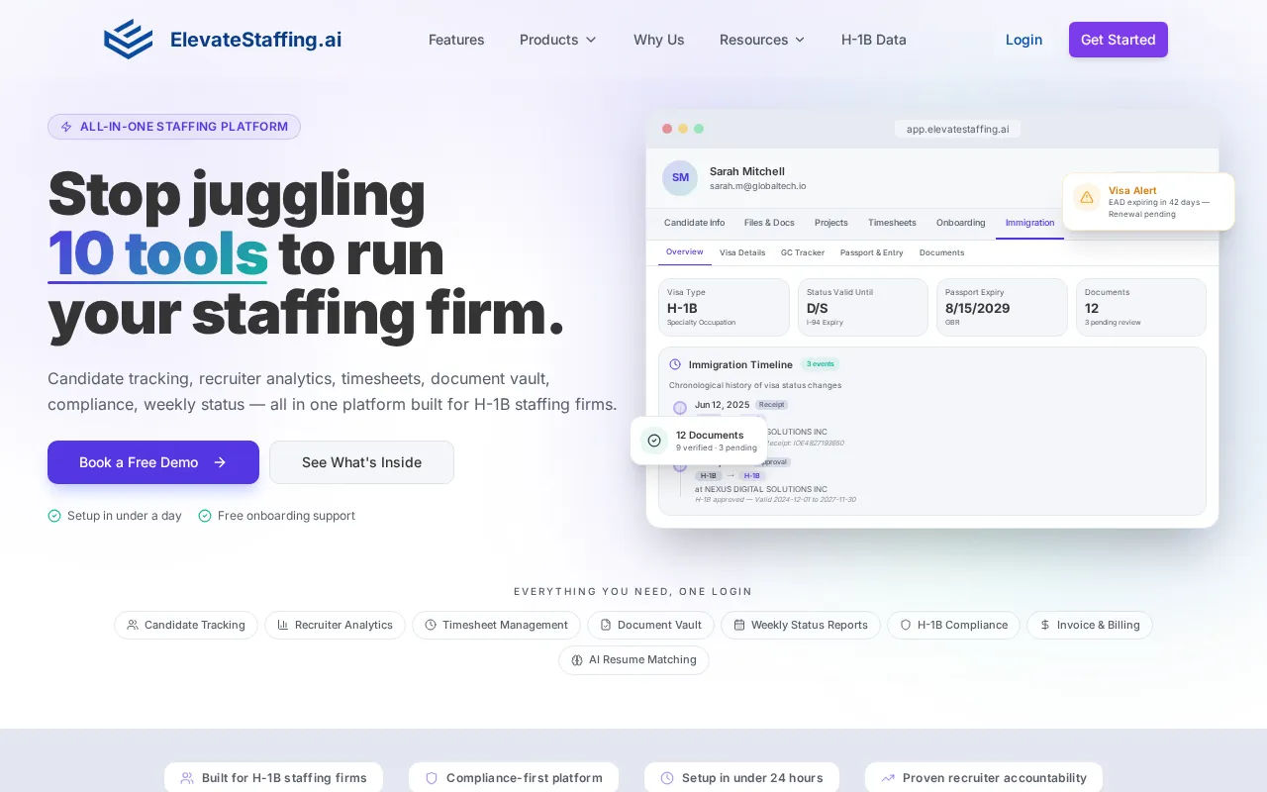Click See What's Inside button

pos(361,462)
